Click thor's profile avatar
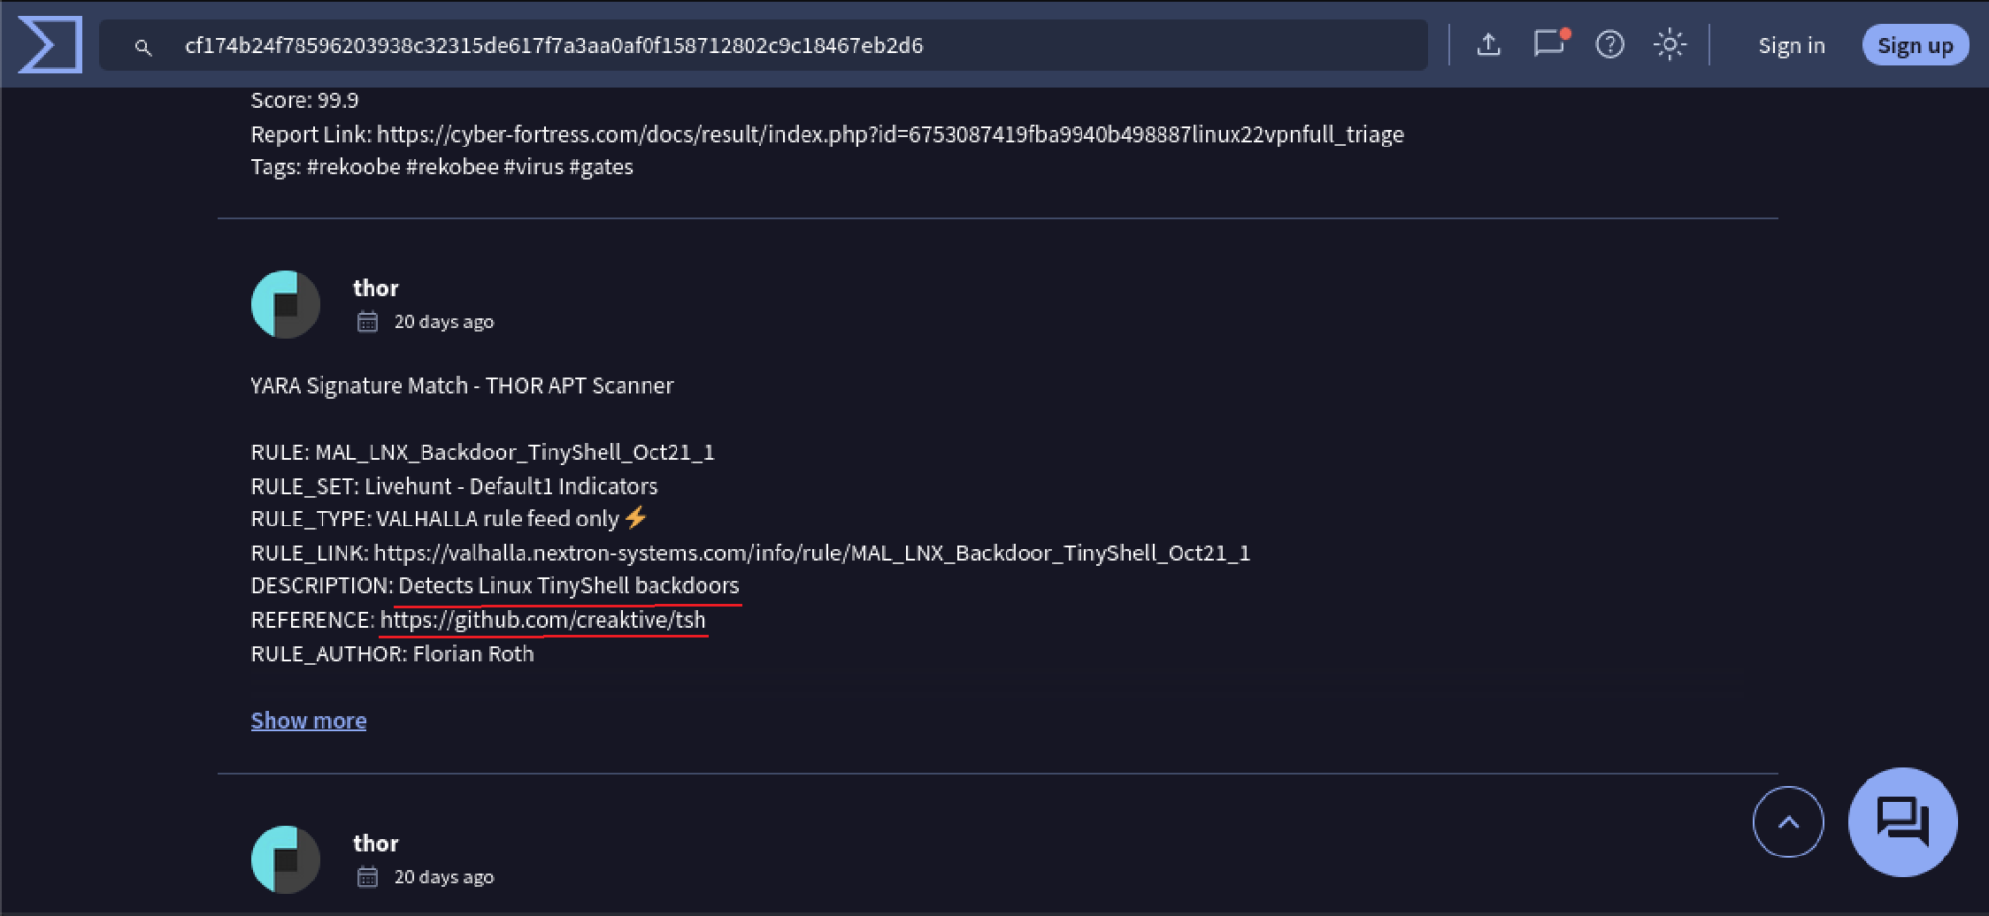Screen dimensions: 1989x916 [x=285, y=304]
